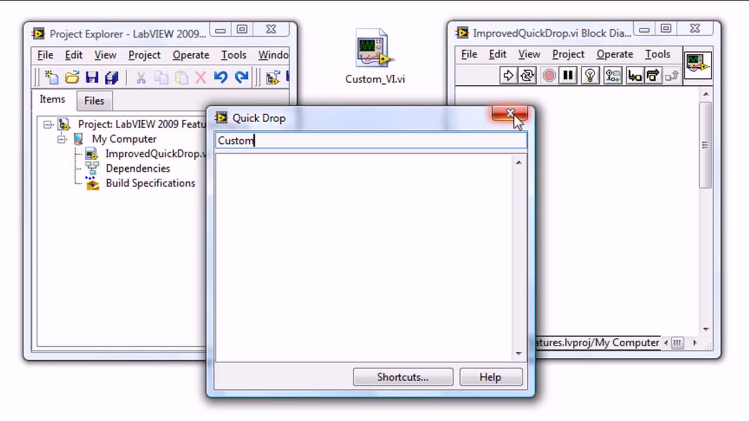749x421 pixels.
Task: Click the Save All icon in Project Explorer
Action: (112, 77)
